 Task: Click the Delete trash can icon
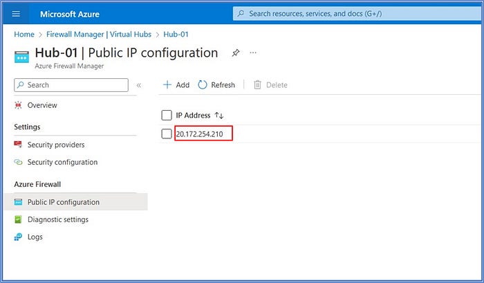[257, 84]
